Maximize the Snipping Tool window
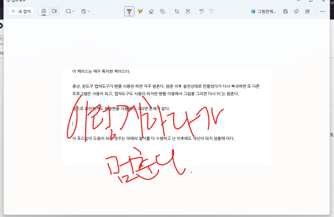334x217 pixels. click(x=311, y=1)
